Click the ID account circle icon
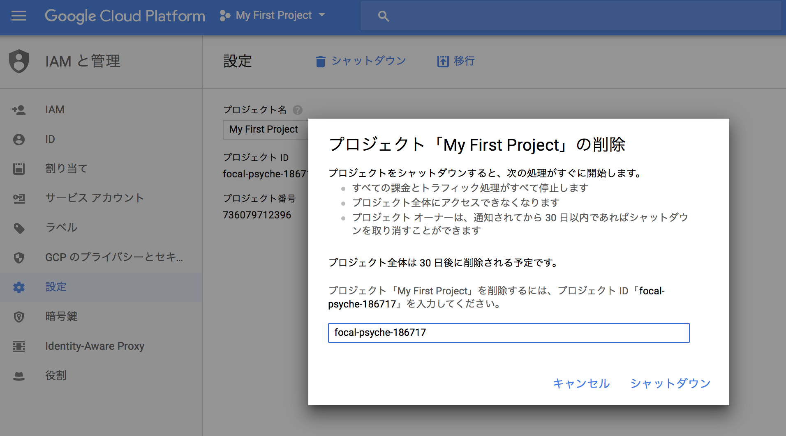The width and height of the screenshot is (786, 436). 19,139
